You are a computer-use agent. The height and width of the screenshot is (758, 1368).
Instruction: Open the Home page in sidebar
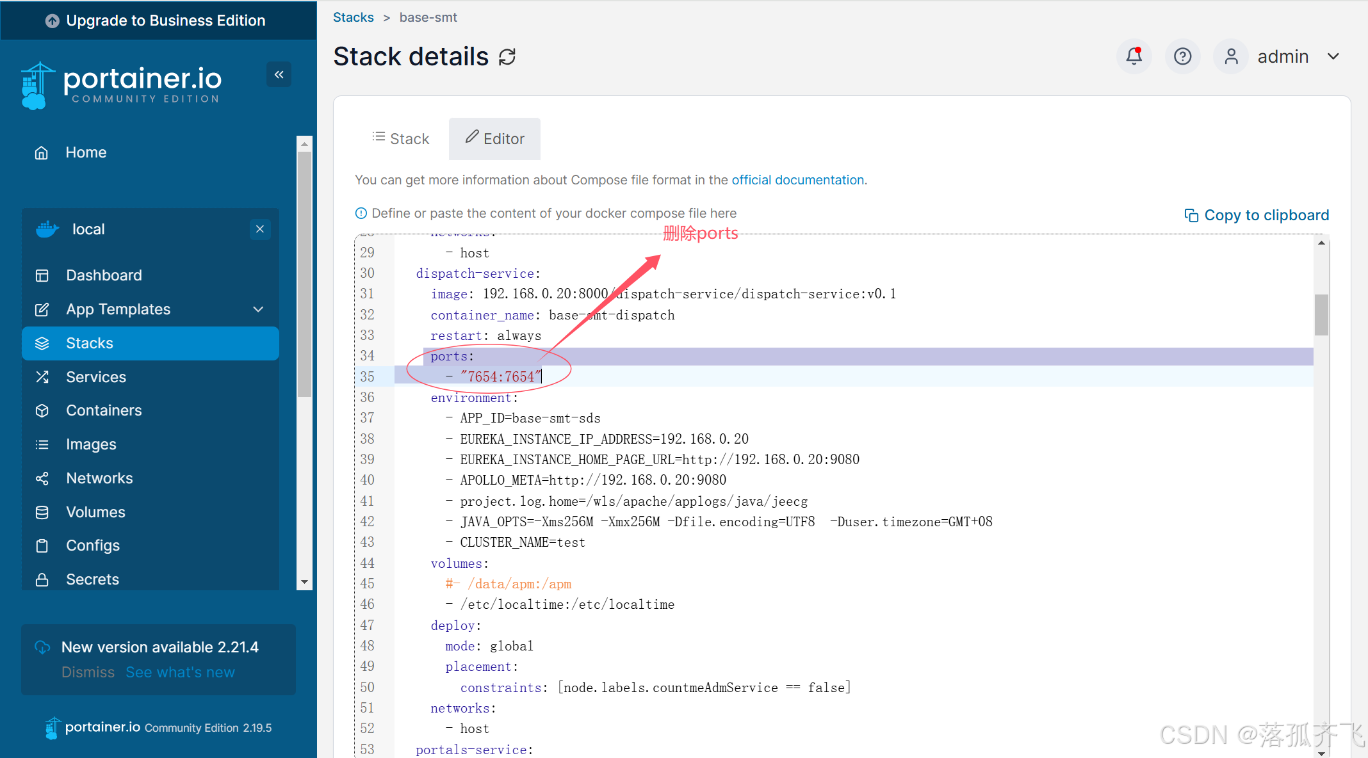click(x=85, y=152)
